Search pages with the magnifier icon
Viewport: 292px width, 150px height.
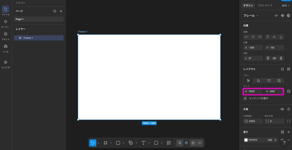(55, 11)
